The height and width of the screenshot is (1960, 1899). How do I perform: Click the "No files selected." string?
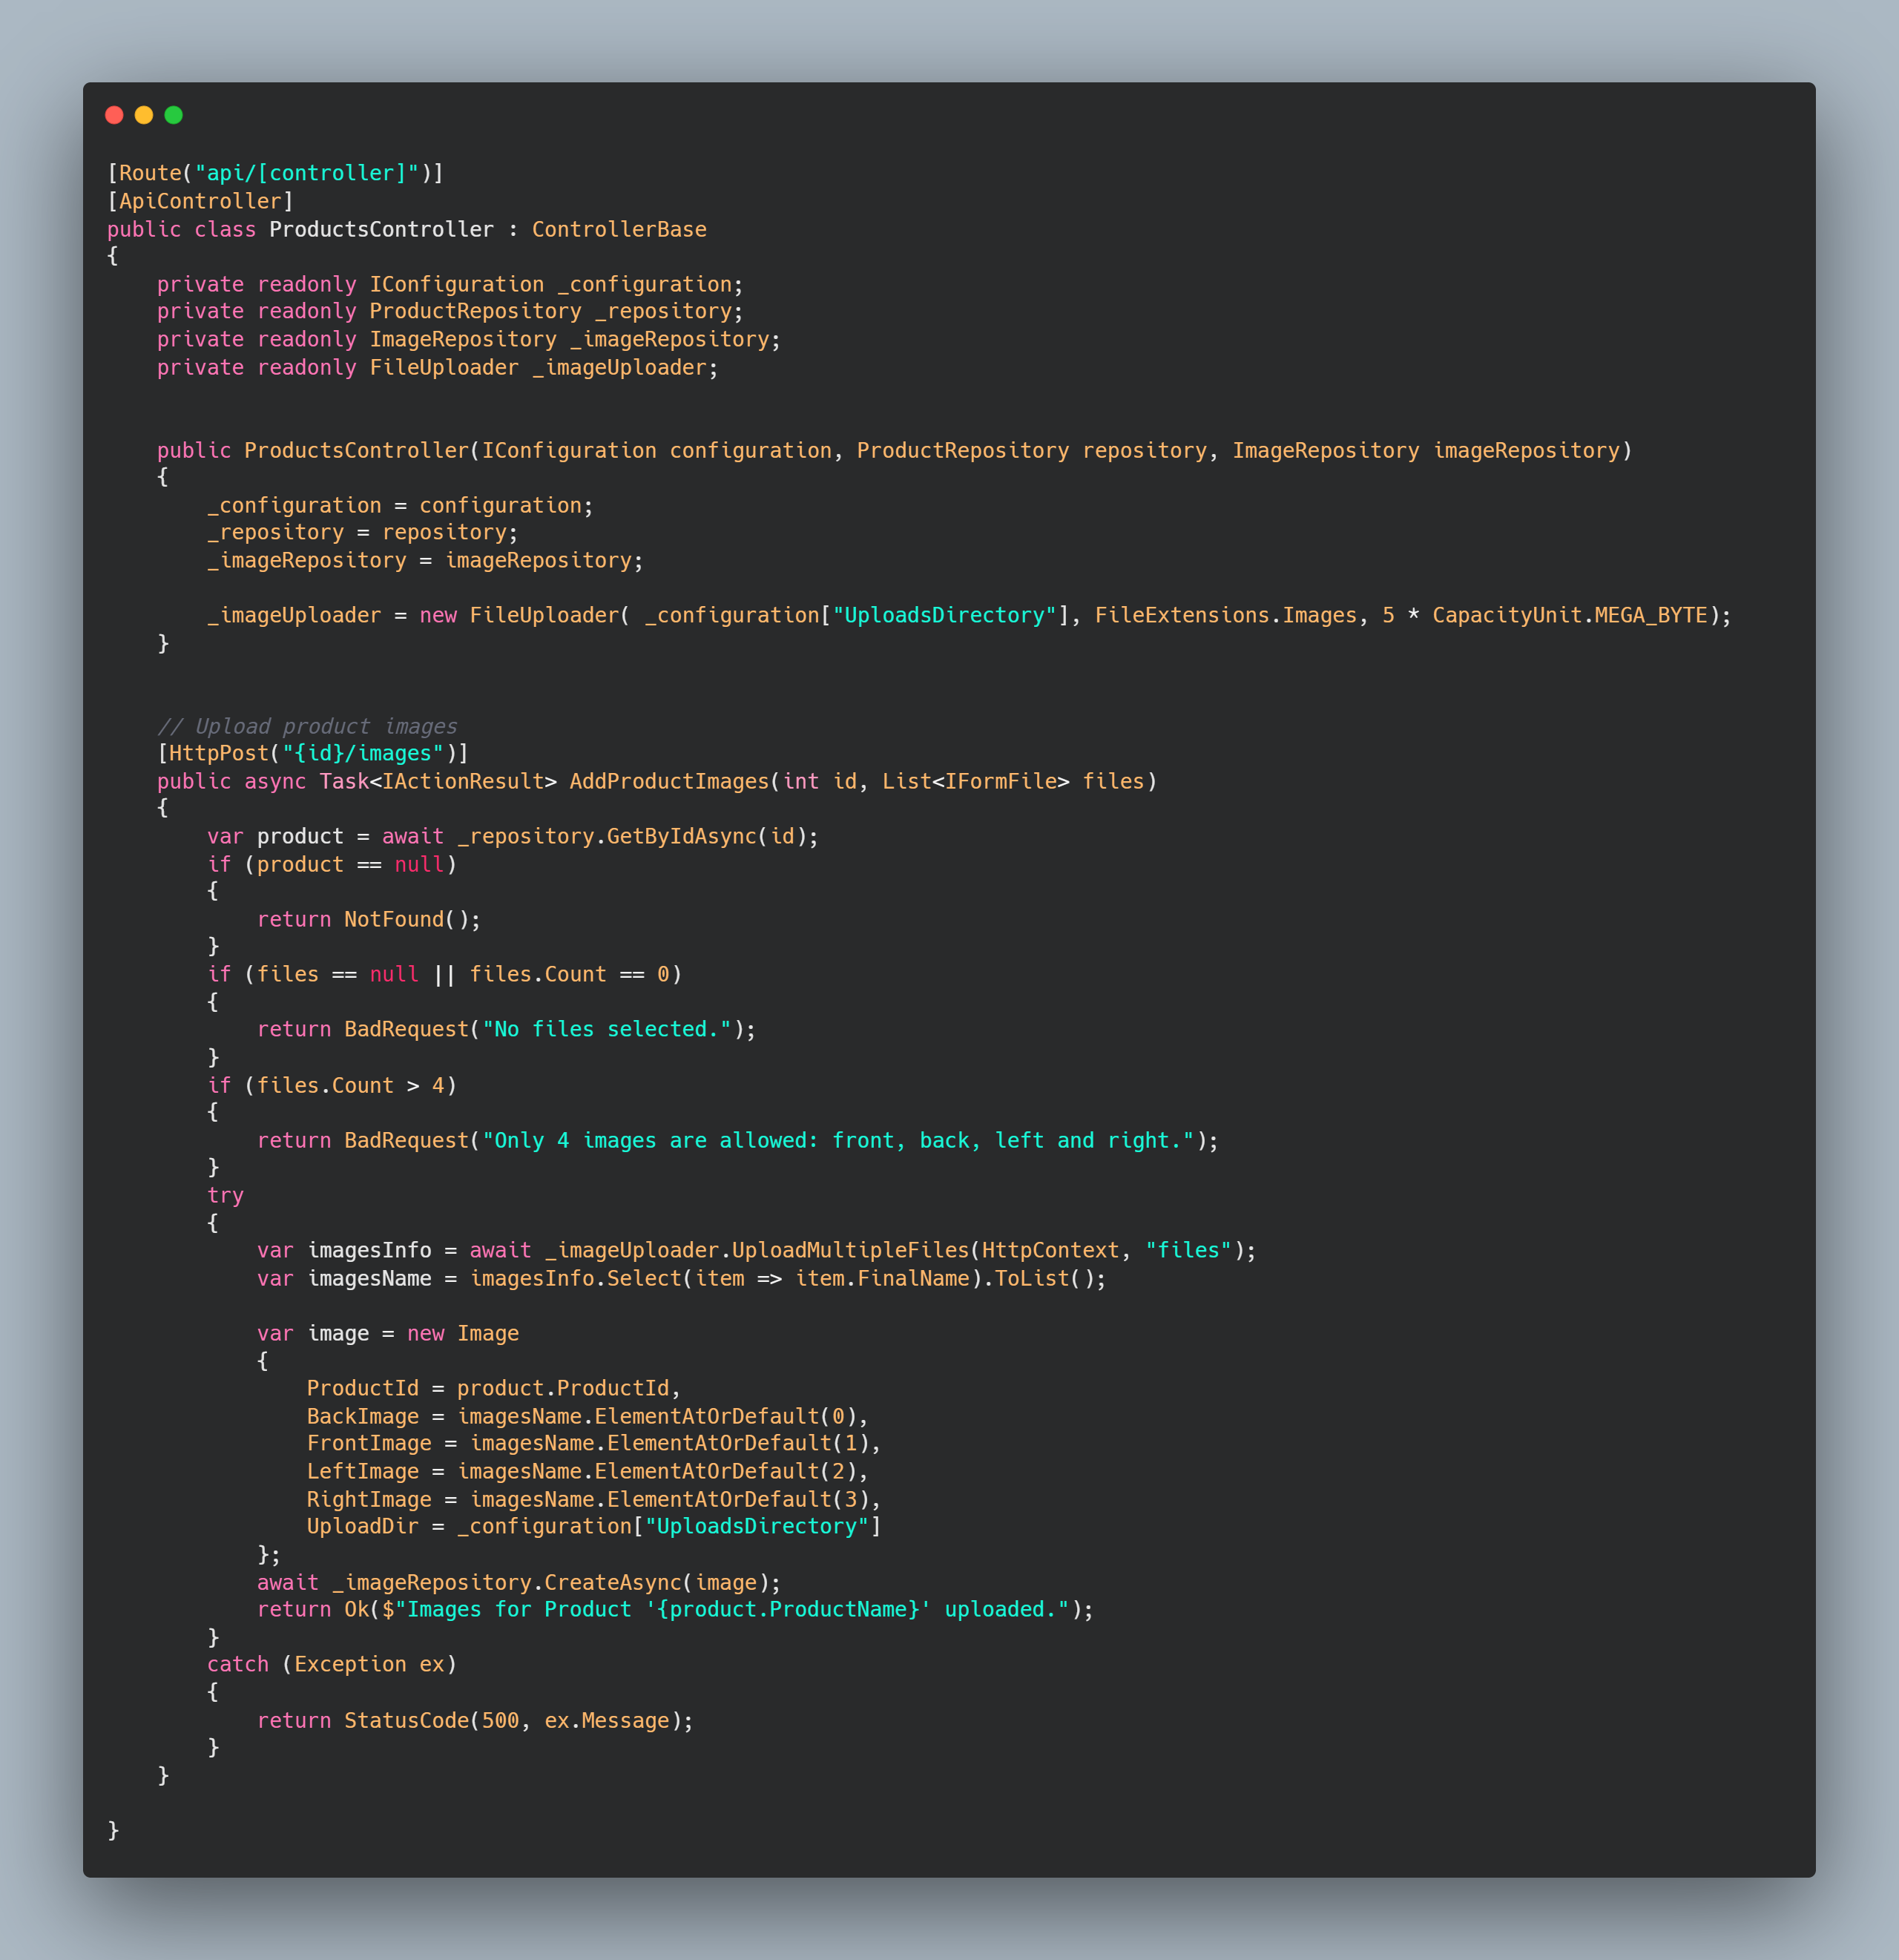point(606,1029)
